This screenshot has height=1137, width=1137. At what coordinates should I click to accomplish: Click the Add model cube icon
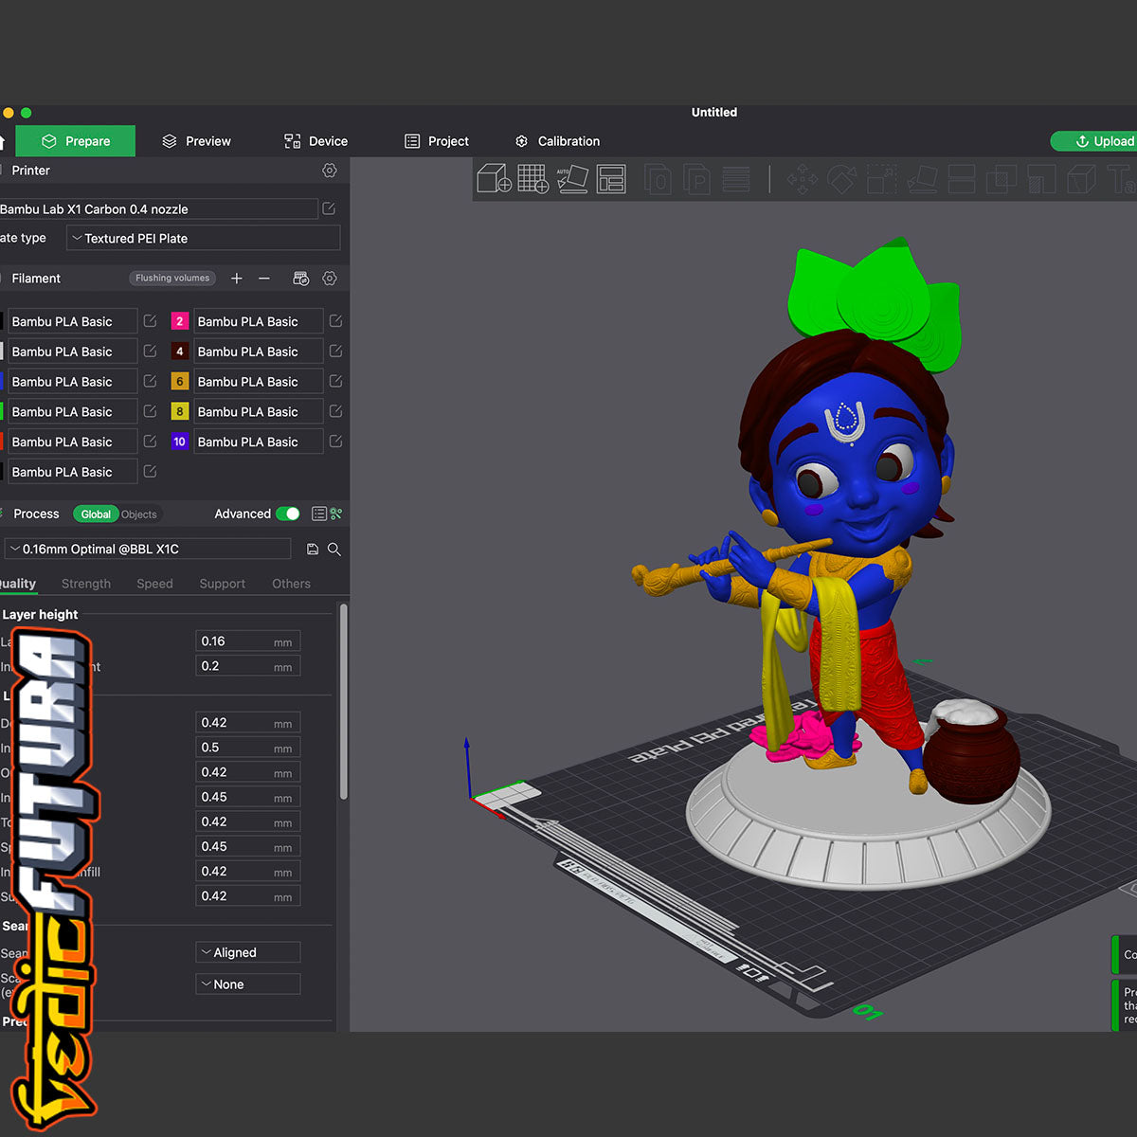[494, 178]
